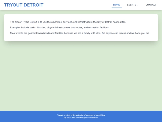Go to the CONTACT page
Viewport: 162px width, 122px height.
(151, 5)
